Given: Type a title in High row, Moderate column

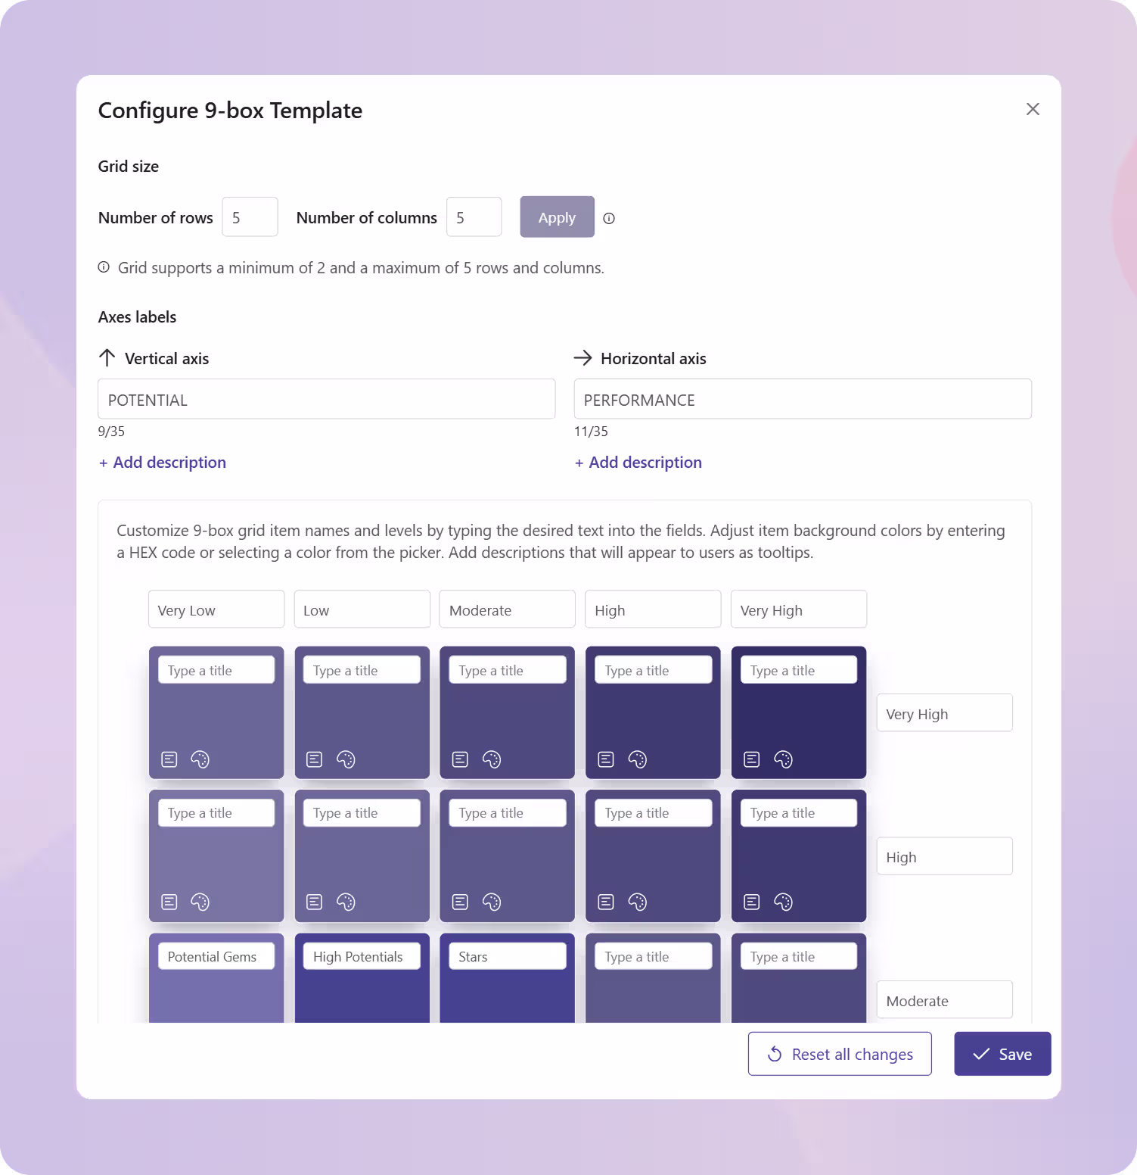Looking at the screenshot, I should 508,813.
